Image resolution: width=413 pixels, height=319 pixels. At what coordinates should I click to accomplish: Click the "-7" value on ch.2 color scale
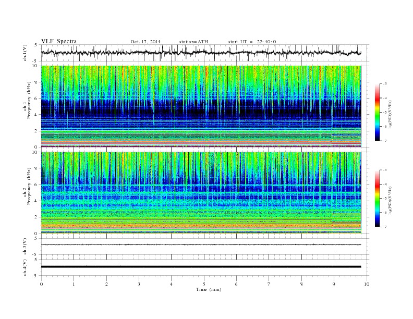(x=384, y=227)
